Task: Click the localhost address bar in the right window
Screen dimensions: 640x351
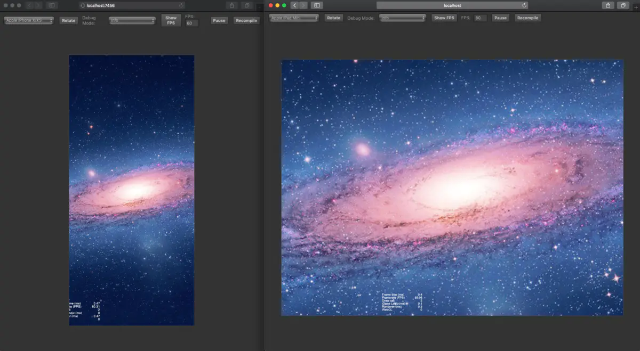Action: (x=452, y=5)
